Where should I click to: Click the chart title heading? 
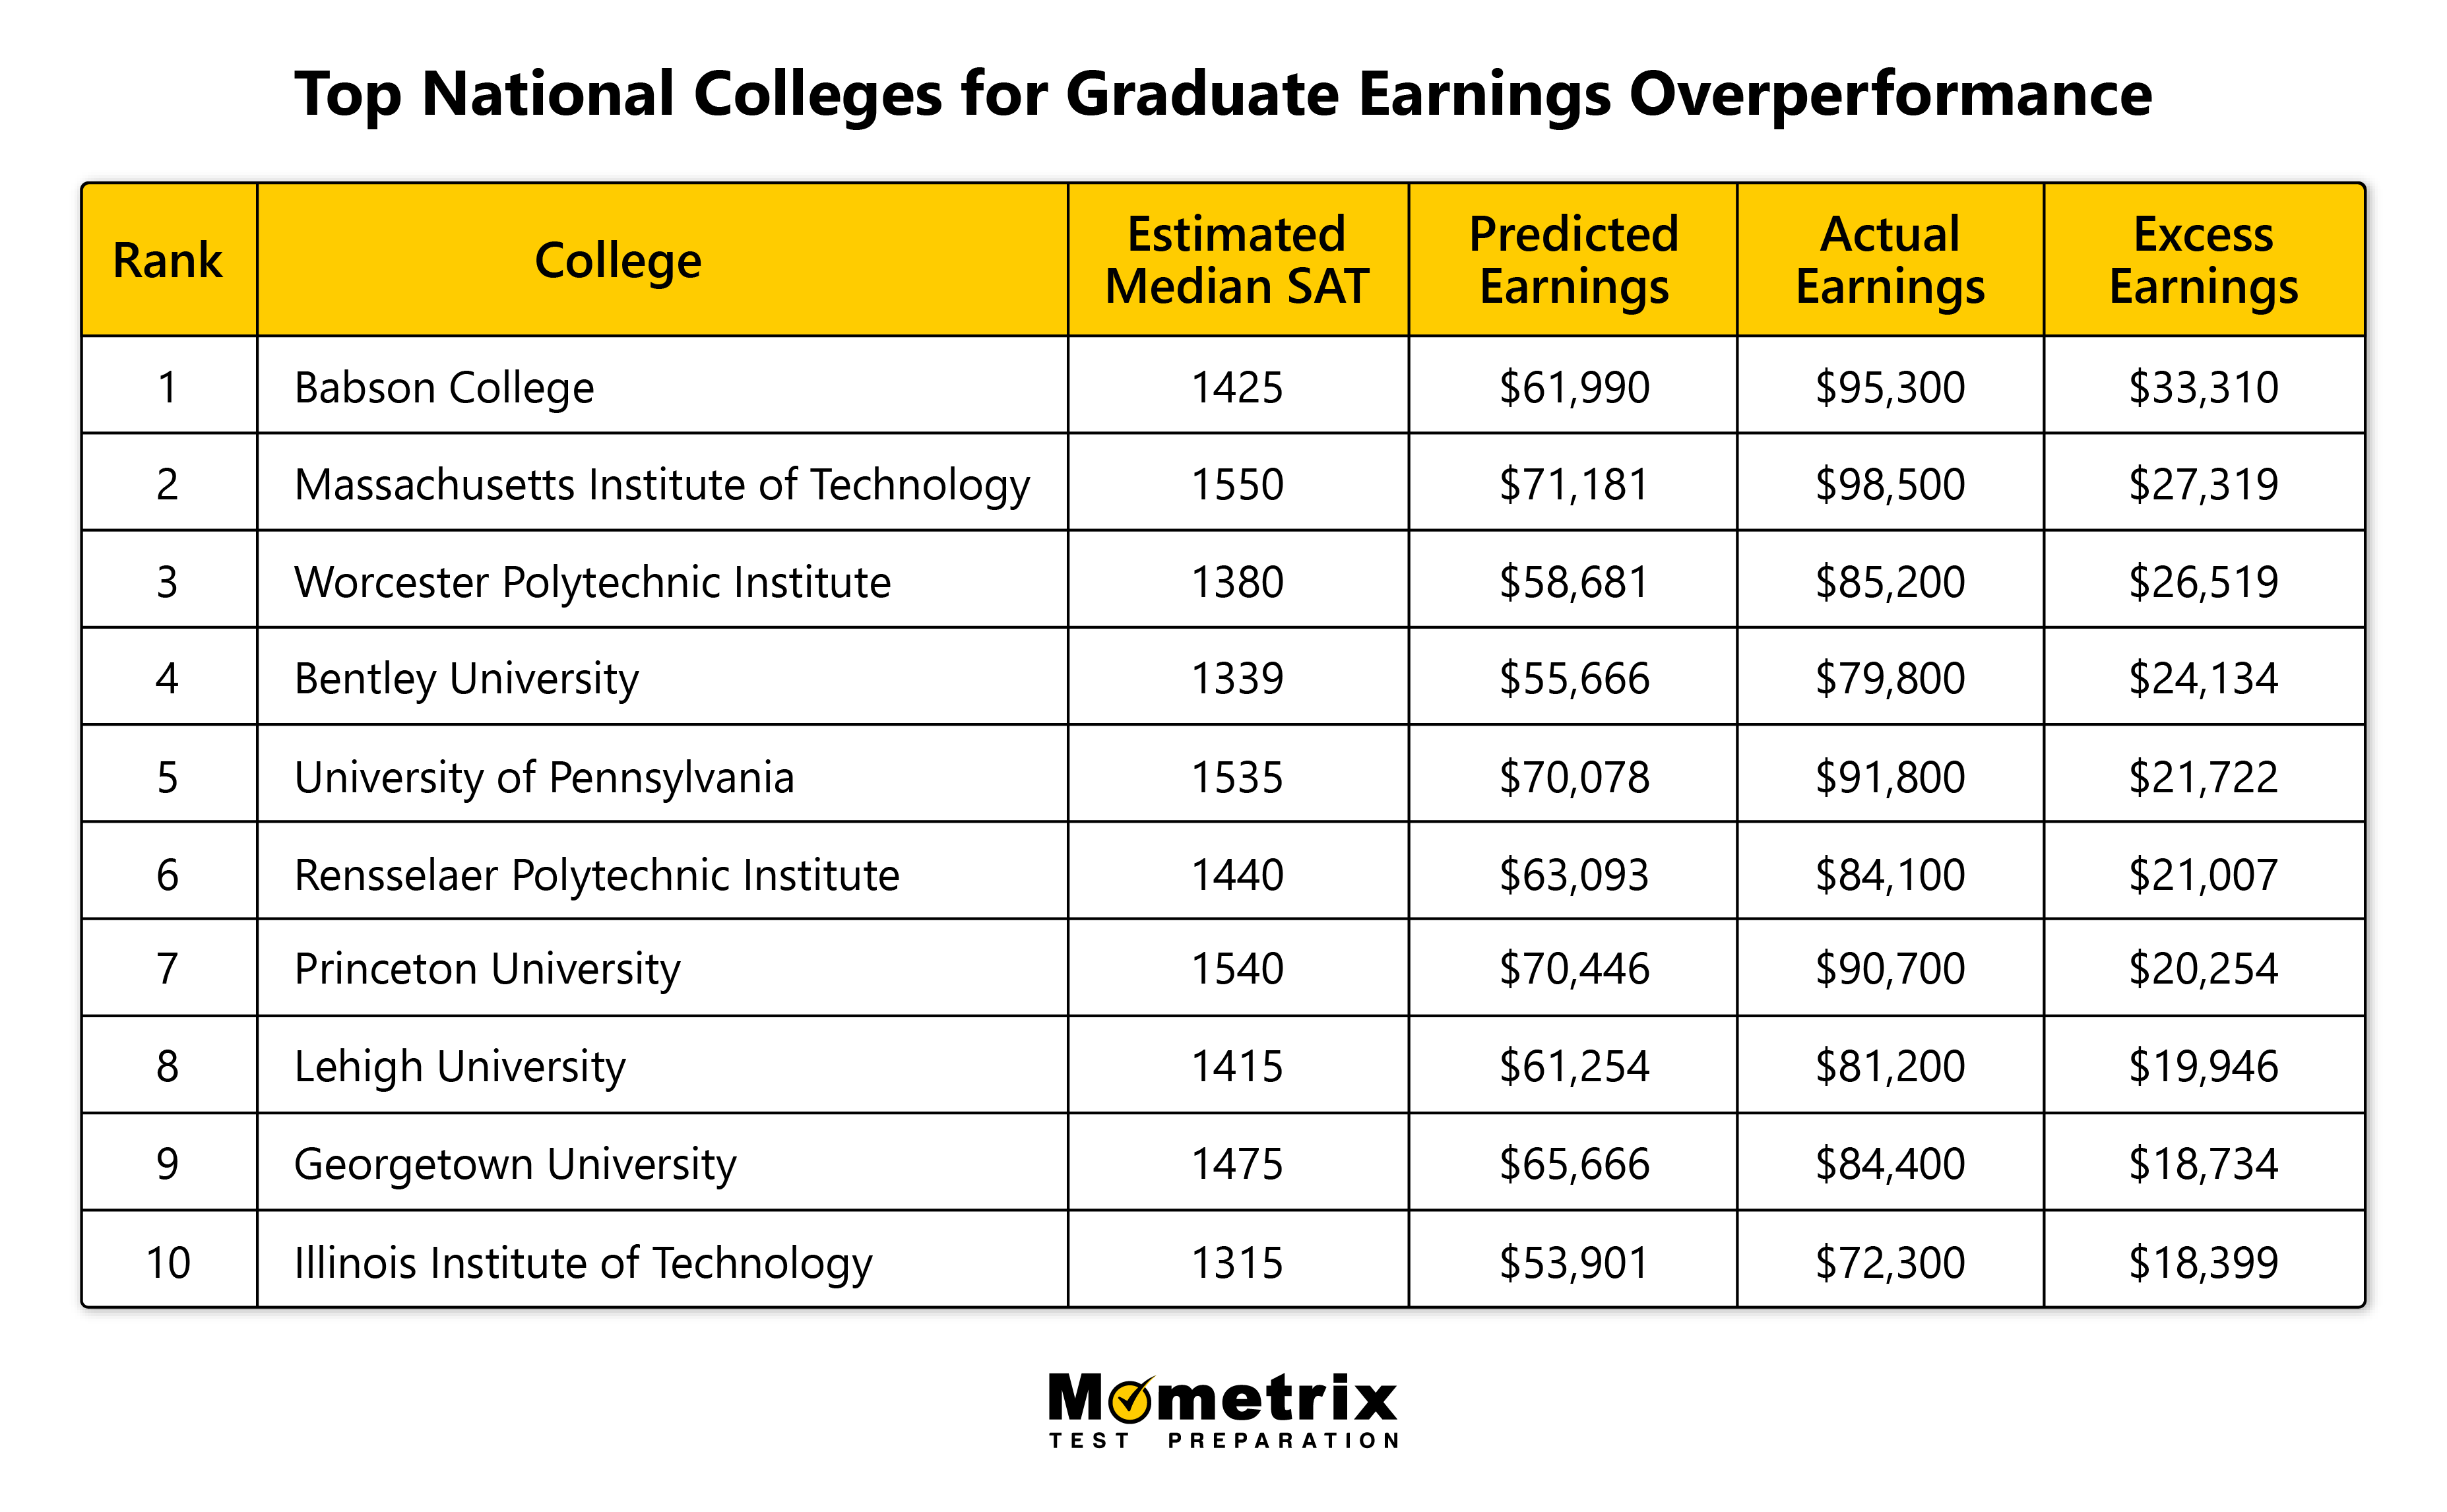pyautogui.click(x=1222, y=95)
